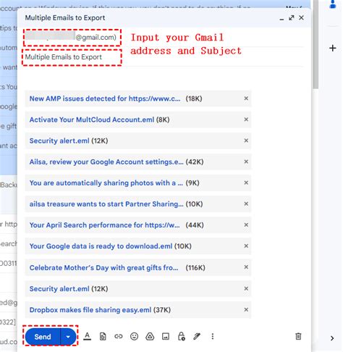Remove the New AMP issues attachment
343x352 pixels.
pyautogui.click(x=246, y=99)
